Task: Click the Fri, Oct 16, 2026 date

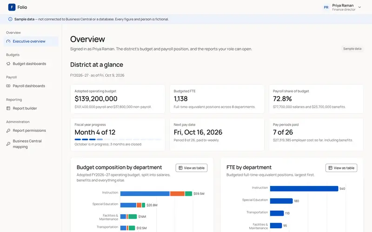Action: pos(198,132)
